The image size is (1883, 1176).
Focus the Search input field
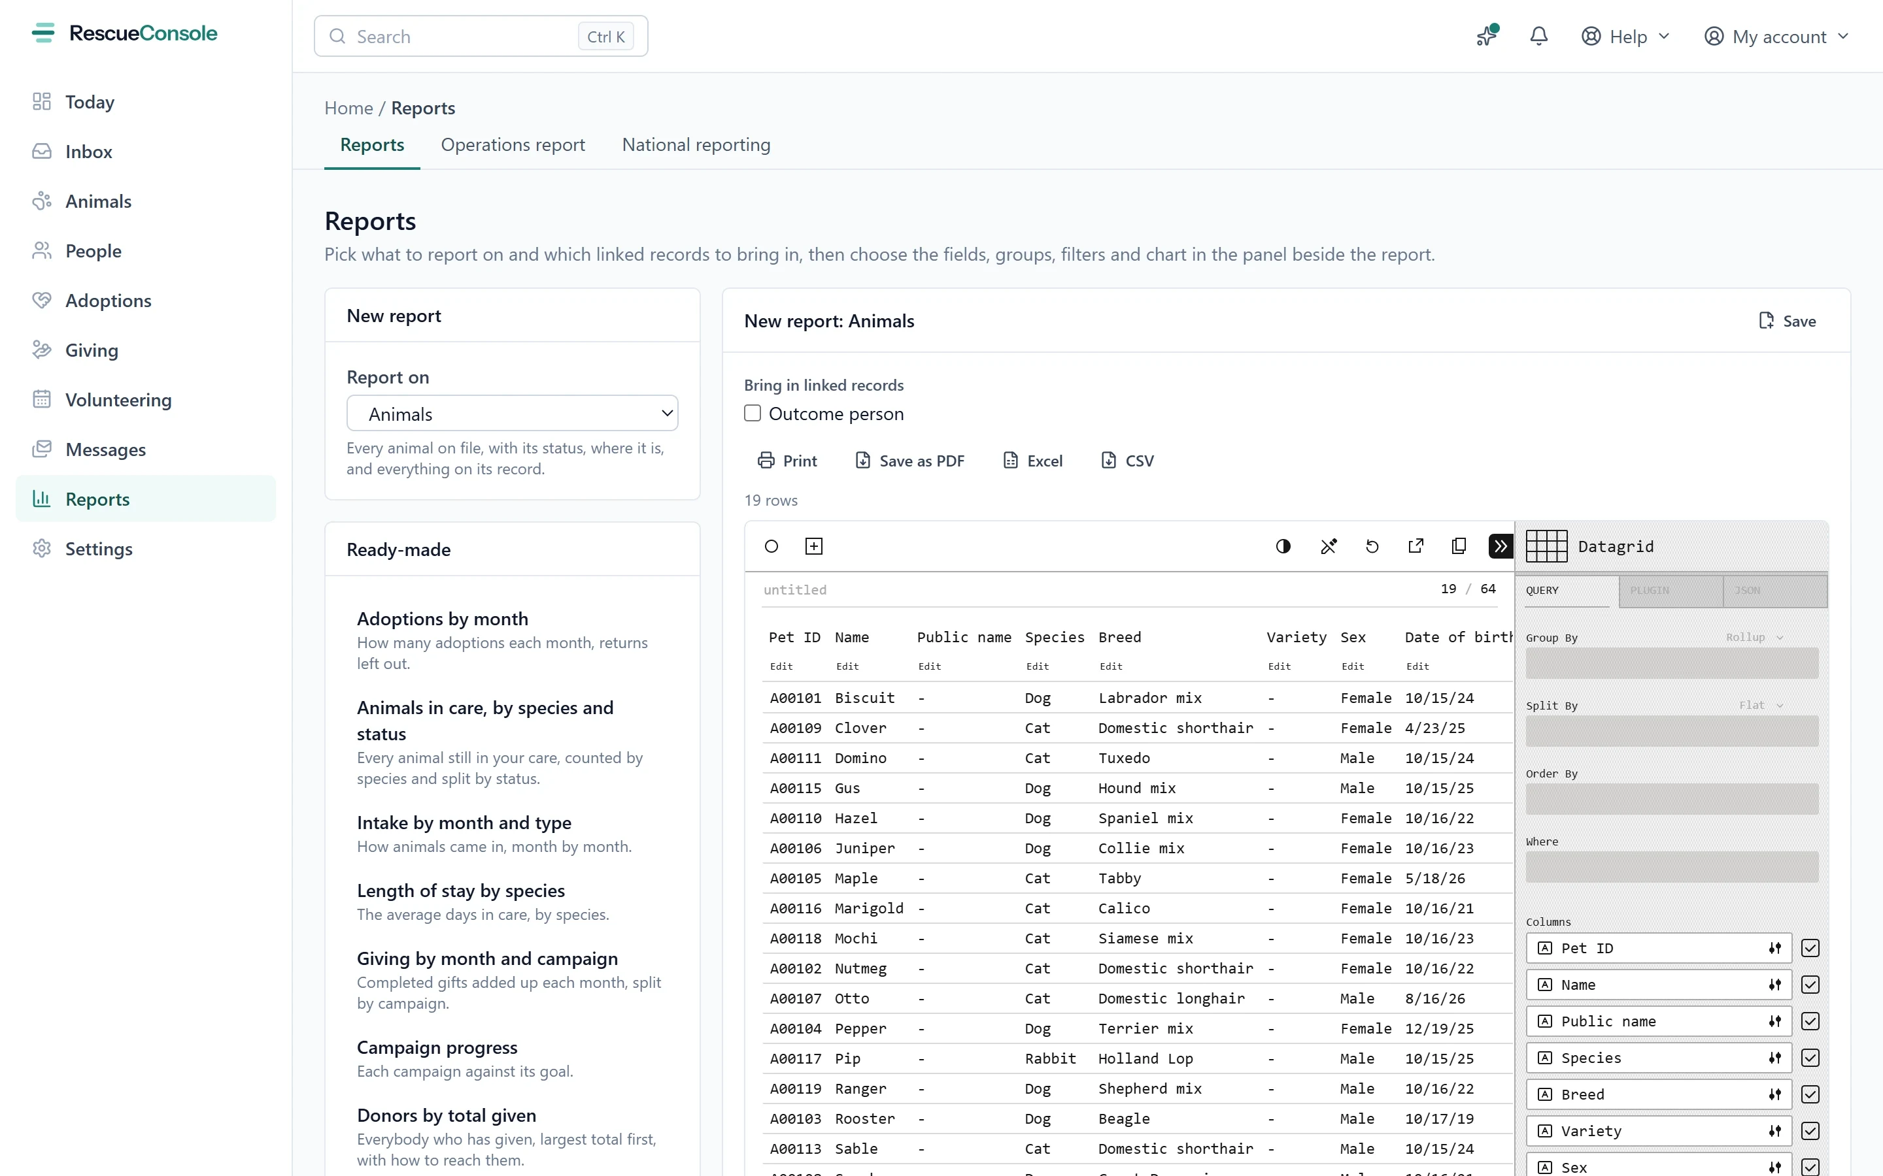tap(481, 36)
